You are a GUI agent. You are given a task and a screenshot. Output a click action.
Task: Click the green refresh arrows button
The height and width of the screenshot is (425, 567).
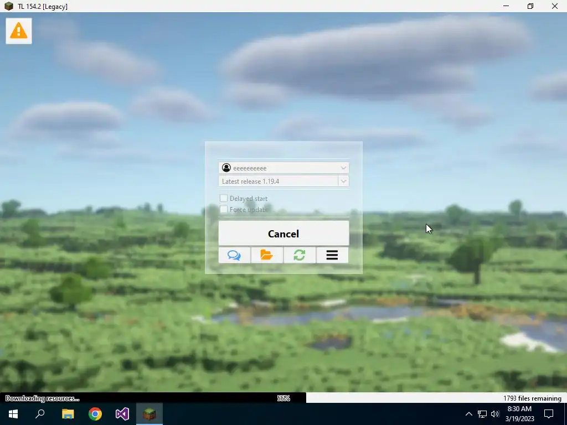300,255
